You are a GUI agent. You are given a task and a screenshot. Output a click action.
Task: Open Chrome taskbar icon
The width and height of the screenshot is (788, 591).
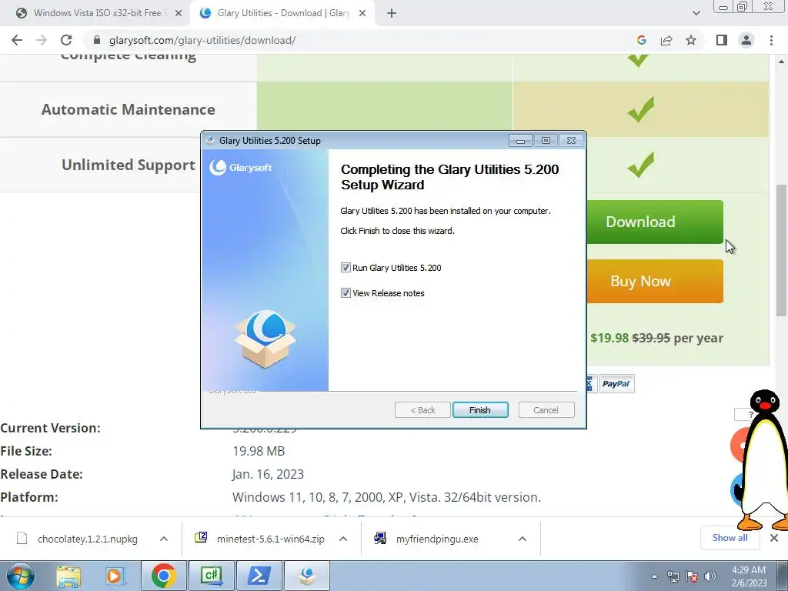point(163,576)
